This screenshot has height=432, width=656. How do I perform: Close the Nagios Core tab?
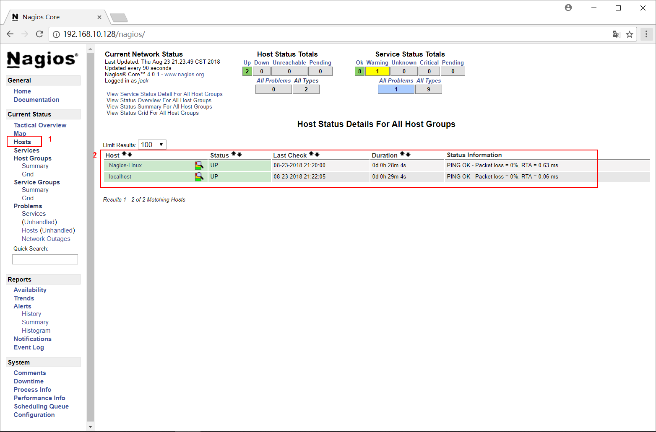click(x=99, y=17)
